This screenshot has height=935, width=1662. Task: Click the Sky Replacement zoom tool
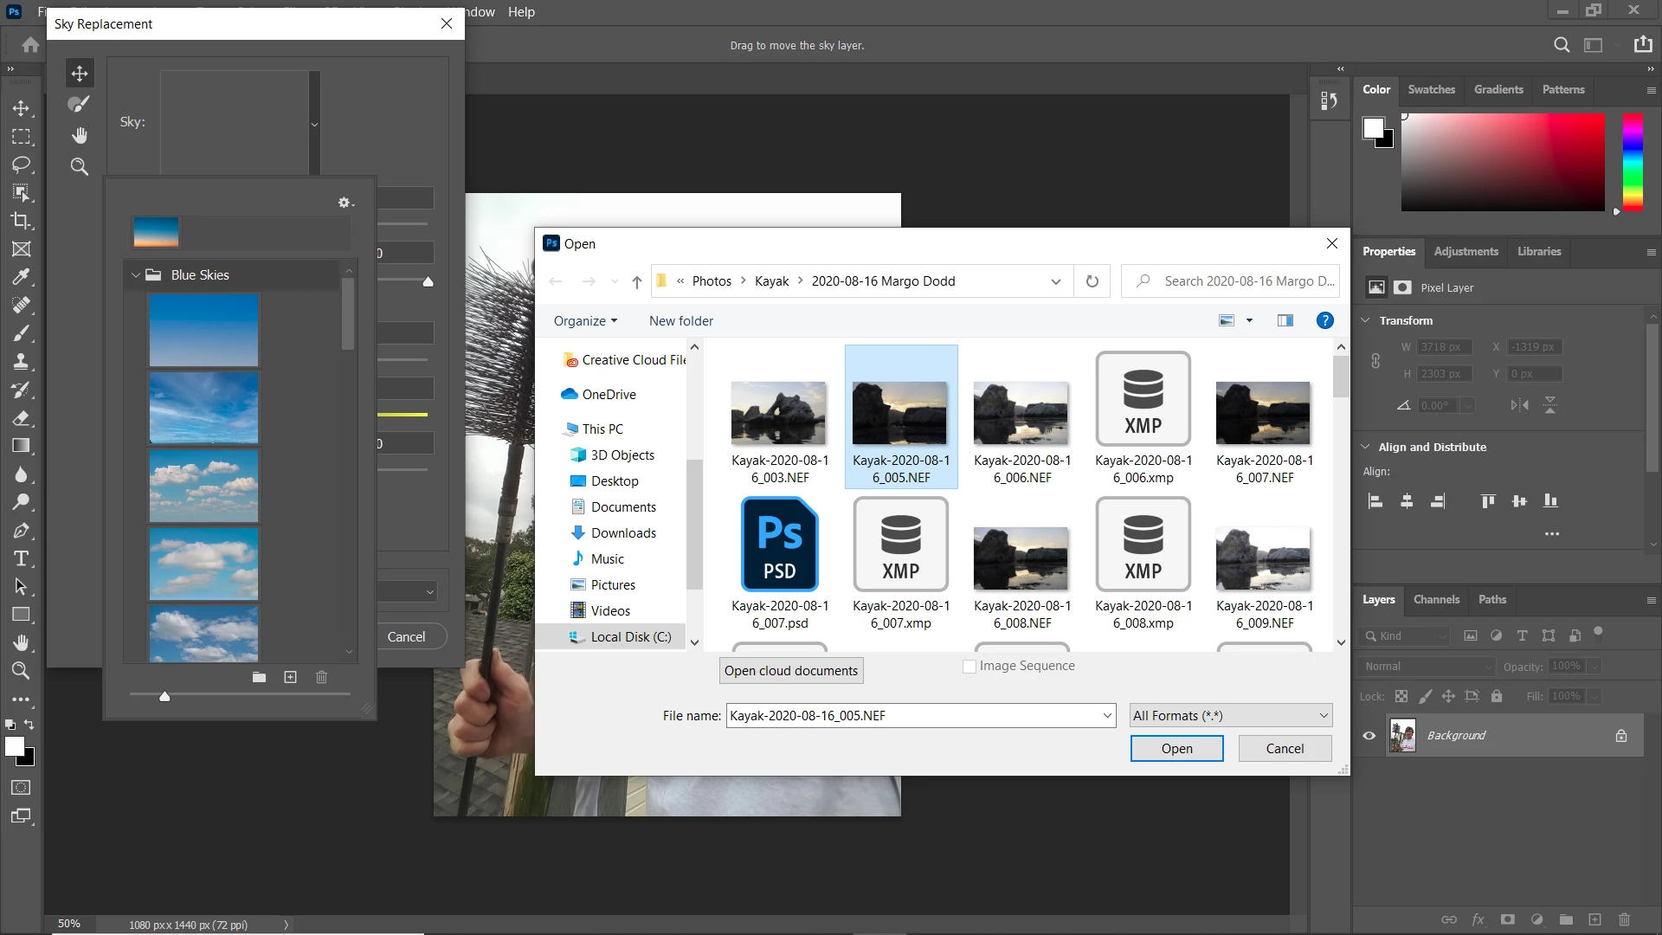(80, 167)
